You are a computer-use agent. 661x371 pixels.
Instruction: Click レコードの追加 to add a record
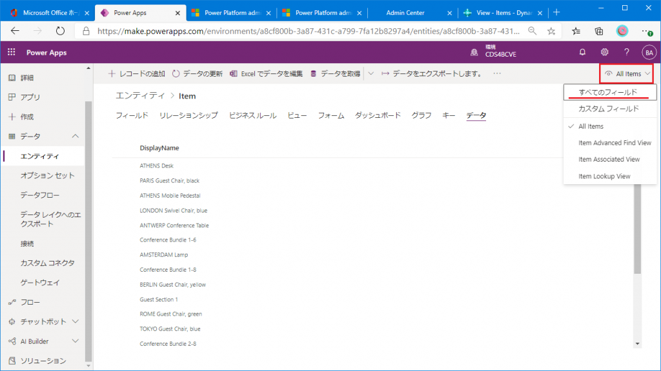(x=137, y=73)
